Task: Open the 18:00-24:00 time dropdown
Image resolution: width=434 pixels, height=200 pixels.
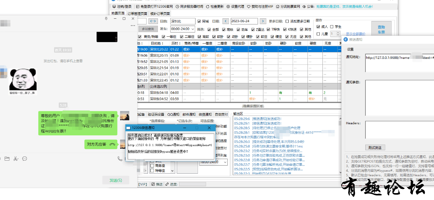Action: [x=213, y=162]
